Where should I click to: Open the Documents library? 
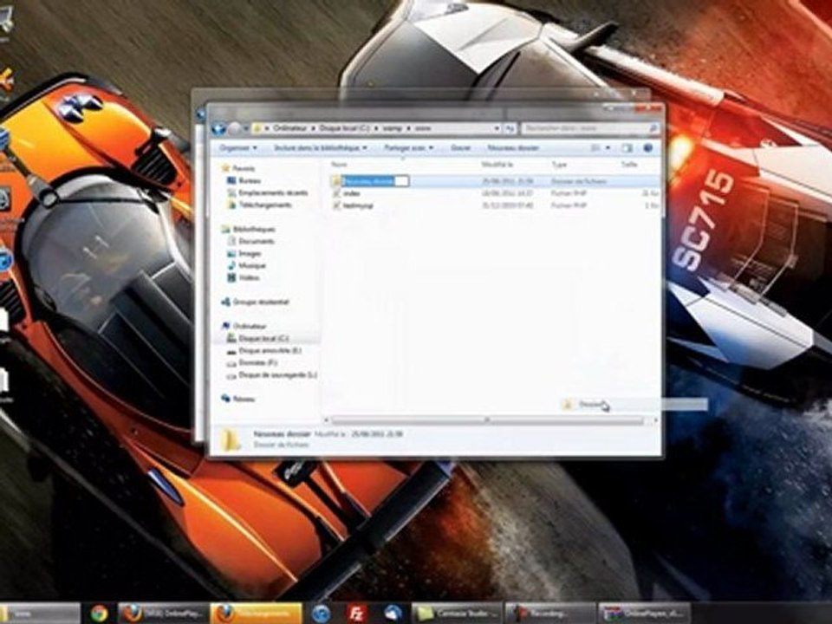[257, 242]
